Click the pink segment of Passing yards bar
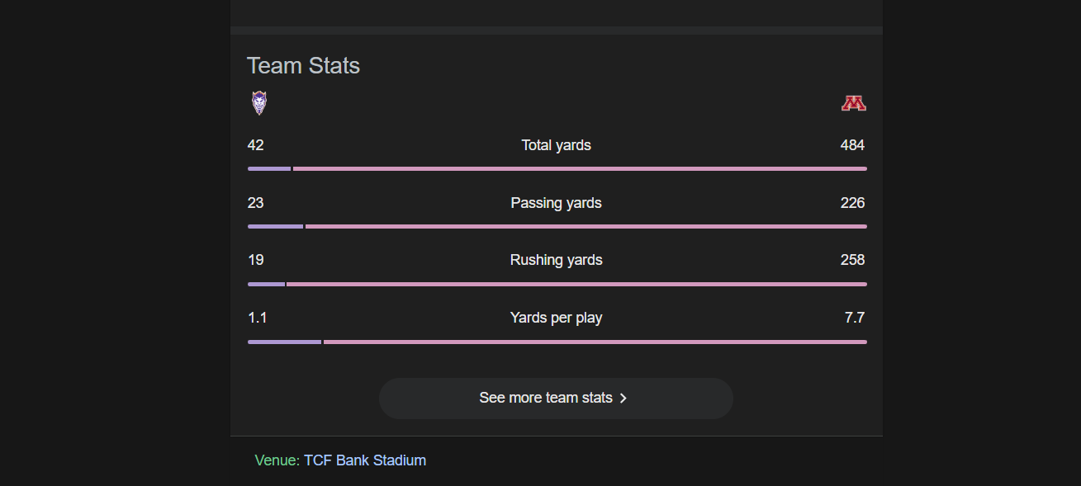Image resolution: width=1081 pixels, height=486 pixels. pos(586,227)
